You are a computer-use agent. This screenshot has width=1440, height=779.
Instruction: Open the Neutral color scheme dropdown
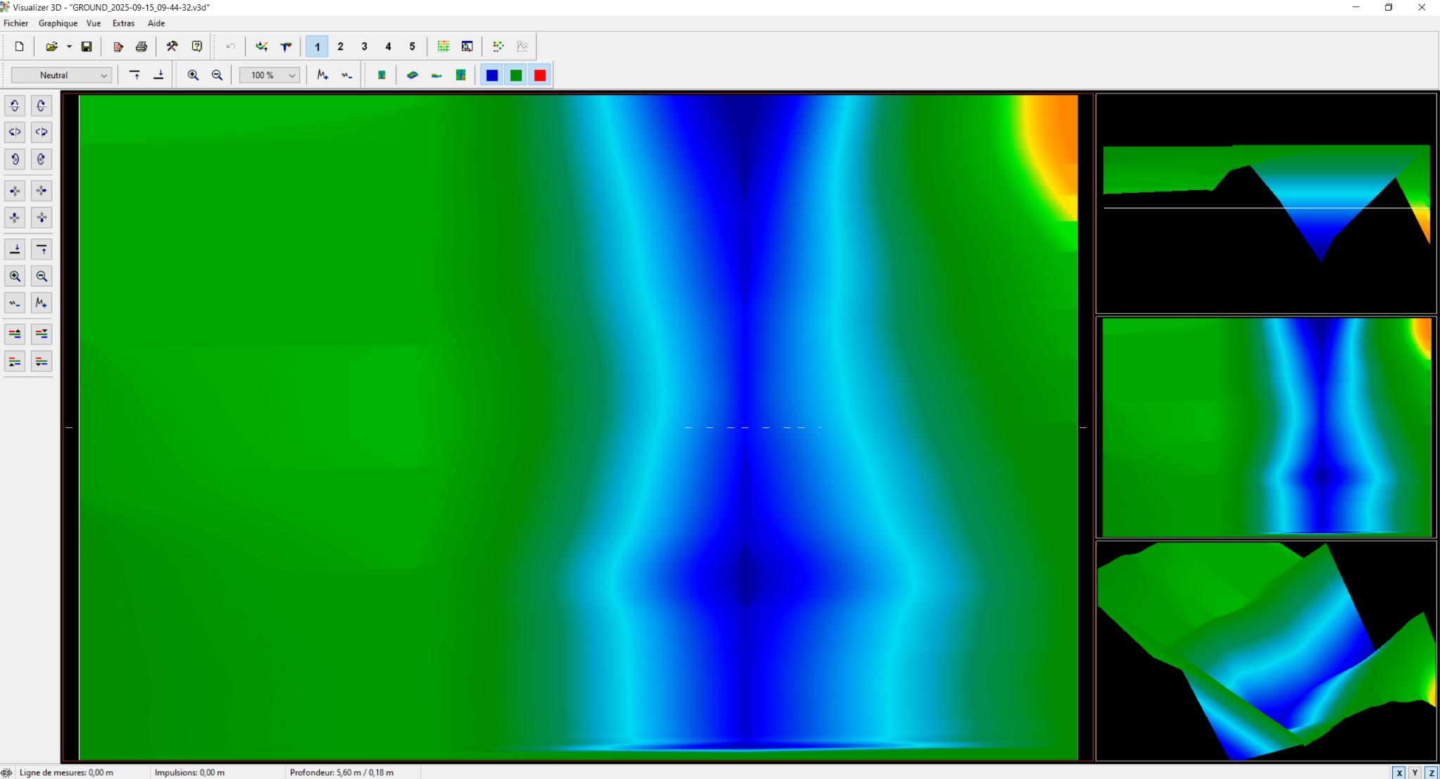61,75
